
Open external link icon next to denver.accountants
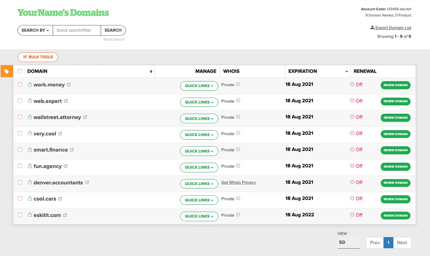(87, 182)
